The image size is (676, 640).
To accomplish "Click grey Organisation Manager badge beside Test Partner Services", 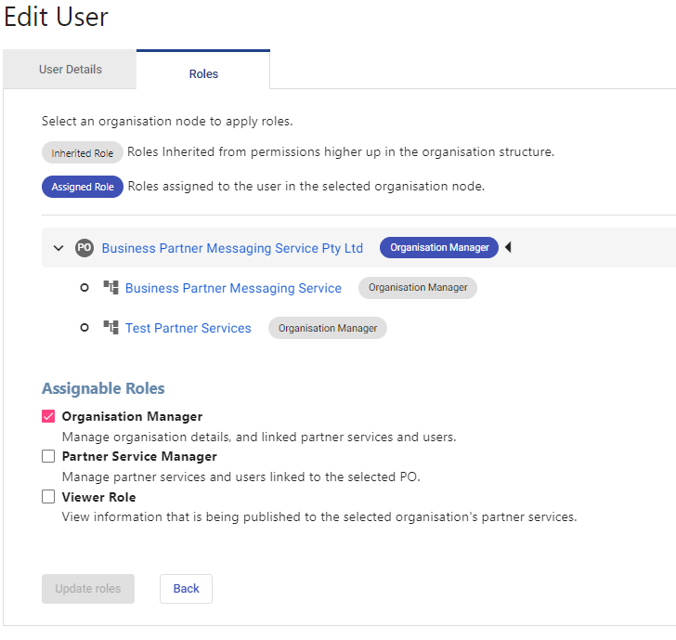I will (x=328, y=328).
